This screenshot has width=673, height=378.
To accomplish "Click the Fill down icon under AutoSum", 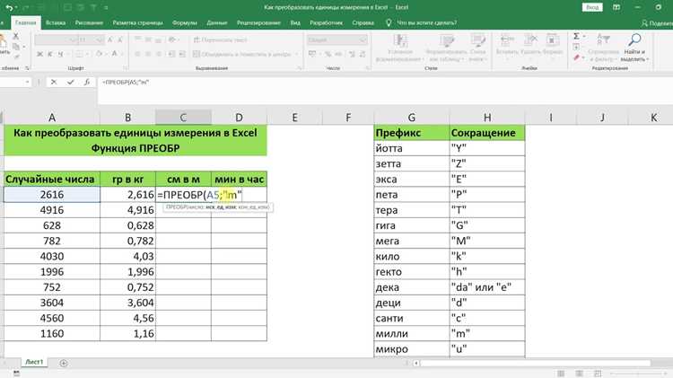I will 576,47.
